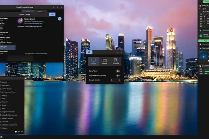
Task: Go to the previous month in the Raven calendar
Action: [x=200, y=9]
